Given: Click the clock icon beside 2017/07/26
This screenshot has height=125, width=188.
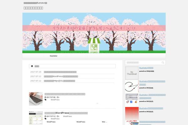Looking at the screenshot, I should pyautogui.click(x=45, y=97).
